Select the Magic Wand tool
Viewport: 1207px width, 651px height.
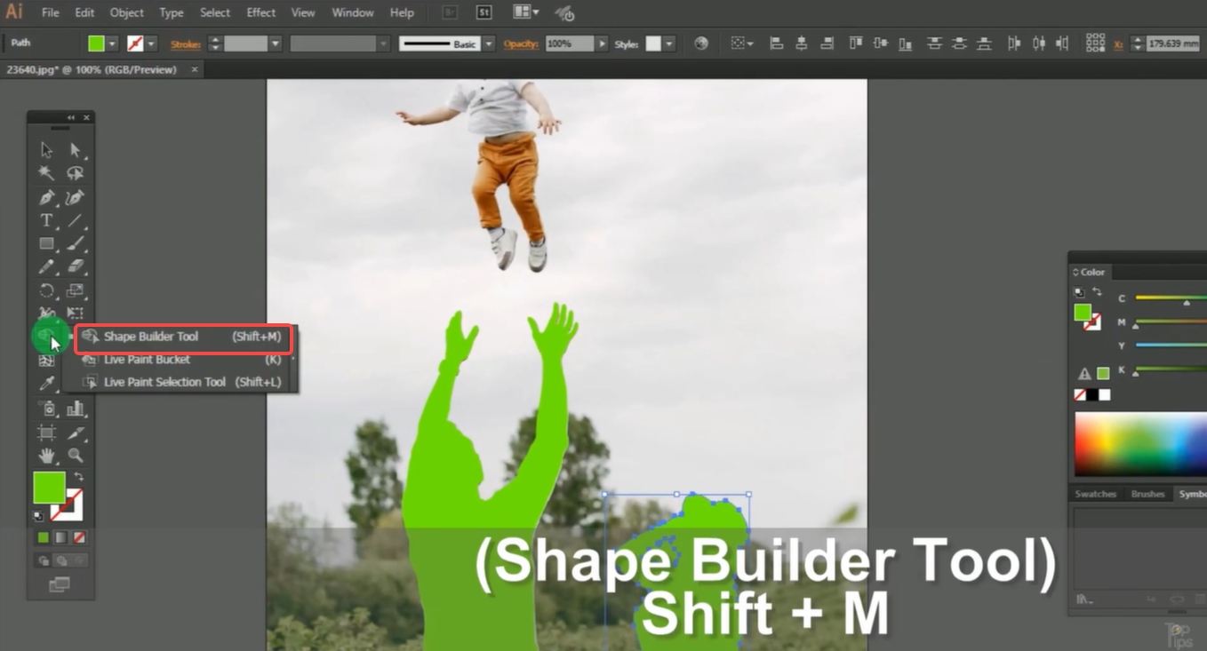pyautogui.click(x=46, y=173)
